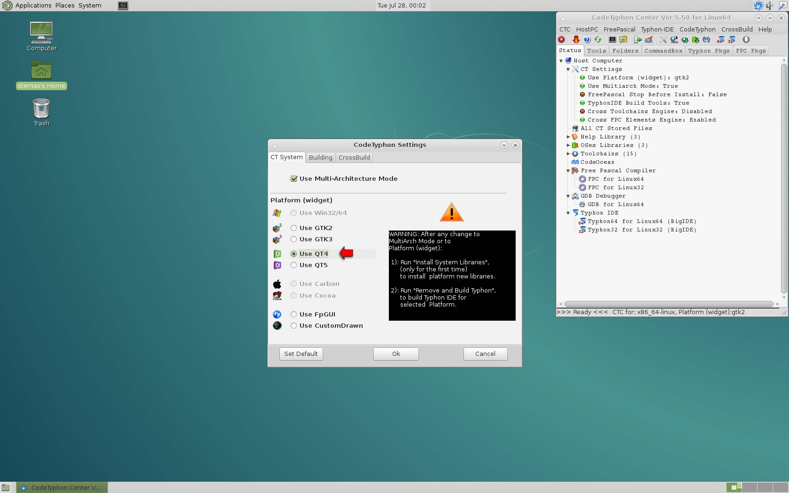Click the show desktop icon in bottom panel

(x=6, y=487)
